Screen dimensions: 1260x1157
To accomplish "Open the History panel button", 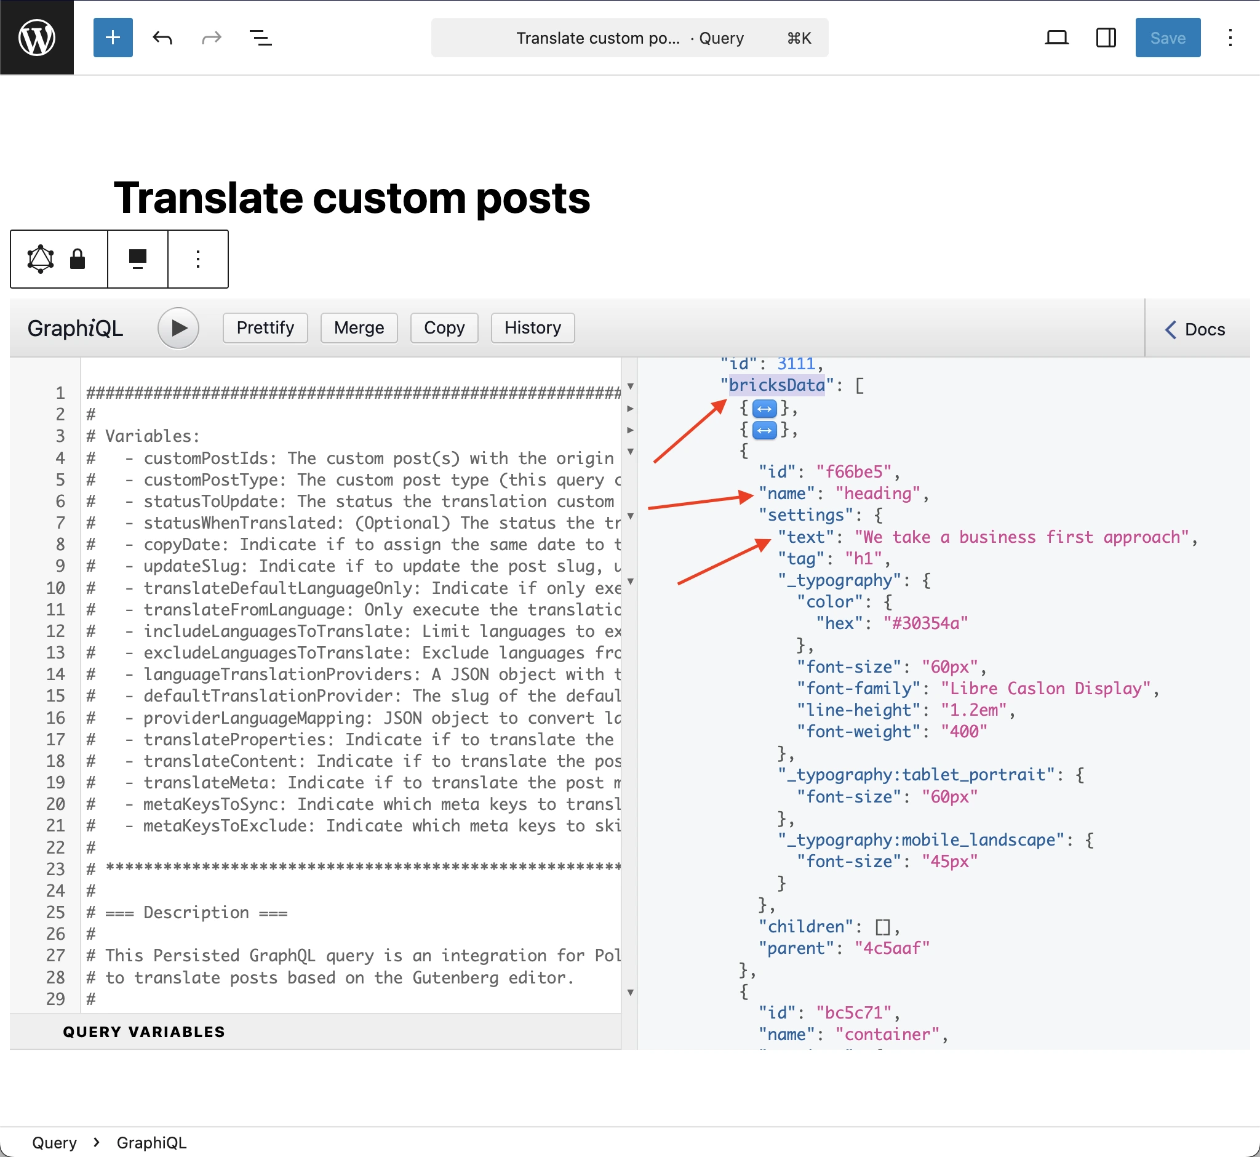I will pos(533,328).
